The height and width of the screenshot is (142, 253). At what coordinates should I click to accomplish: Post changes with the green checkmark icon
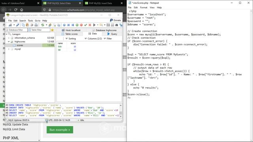coord(85,25)
